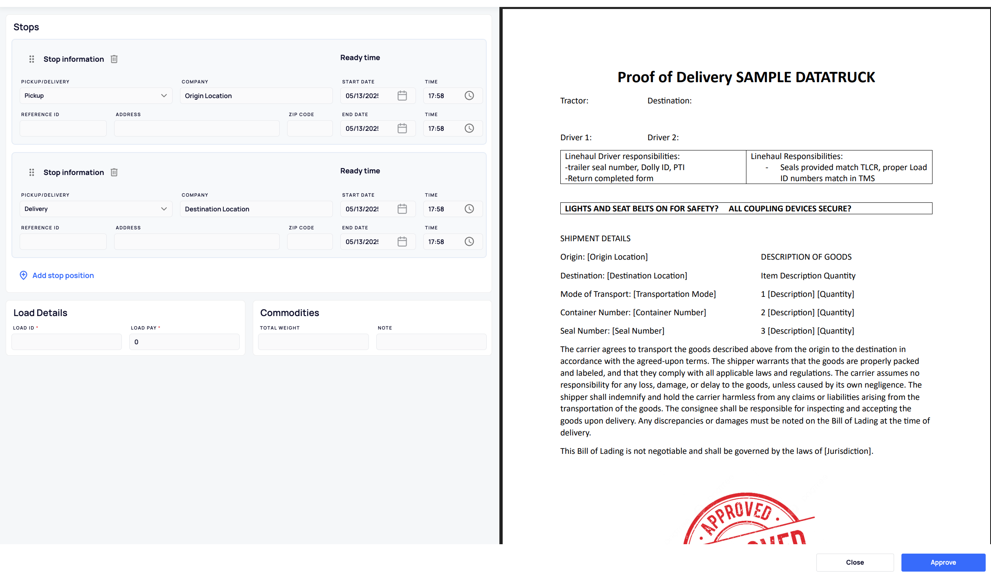The width and height of the screenshot is (991, 581).
Task: Click SHIPMENT DETAILS text in document
Action: (x=595, y=238)
